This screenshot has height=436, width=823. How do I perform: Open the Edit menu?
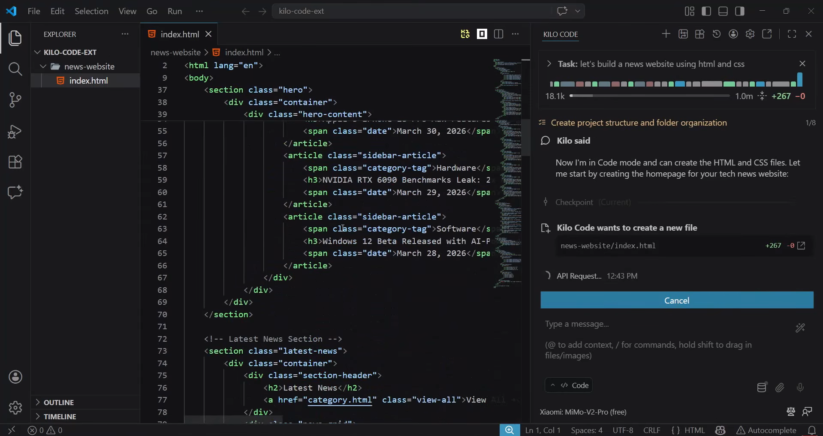point(57,11)
